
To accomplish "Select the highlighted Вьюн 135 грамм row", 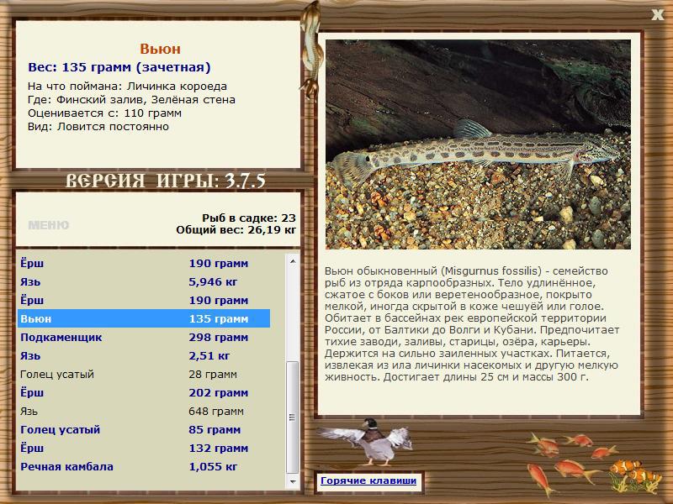I will tap(144, 319).
